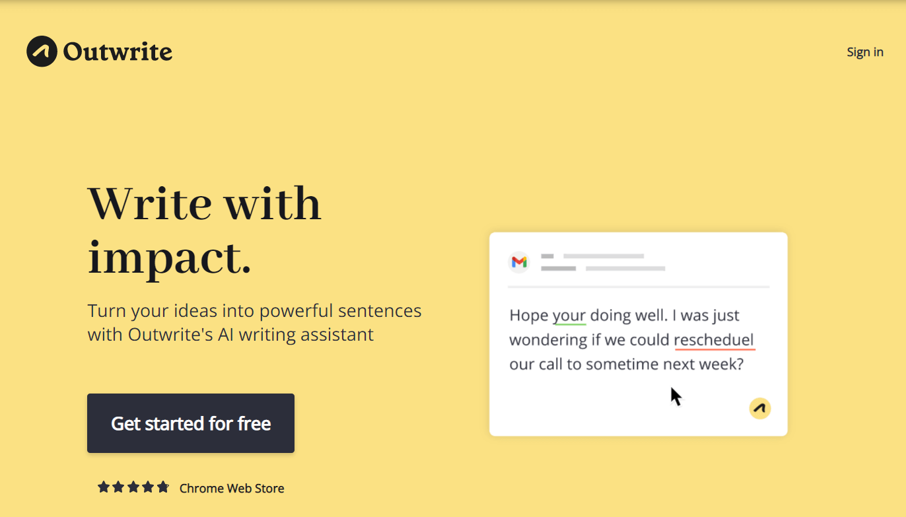Viewport: 906px width, 517px height.
Task: Click the fifth rating star
Action: (163, 487)
